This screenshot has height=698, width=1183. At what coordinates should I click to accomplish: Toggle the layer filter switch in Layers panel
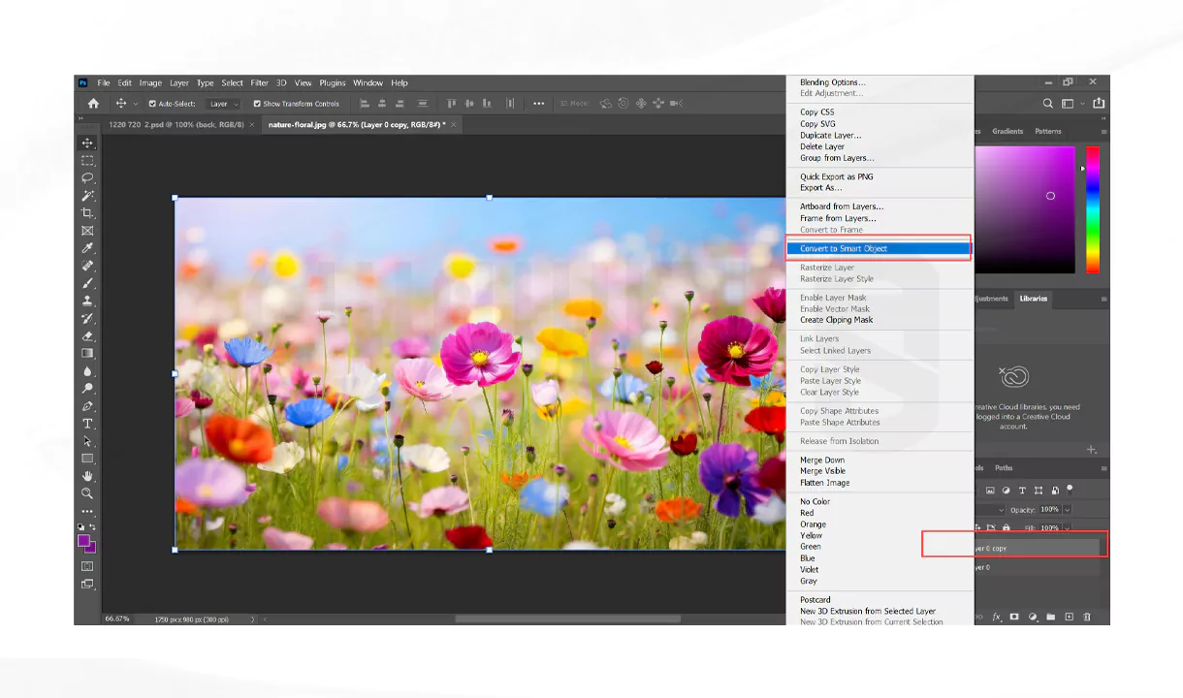[x=1070, y=490]
